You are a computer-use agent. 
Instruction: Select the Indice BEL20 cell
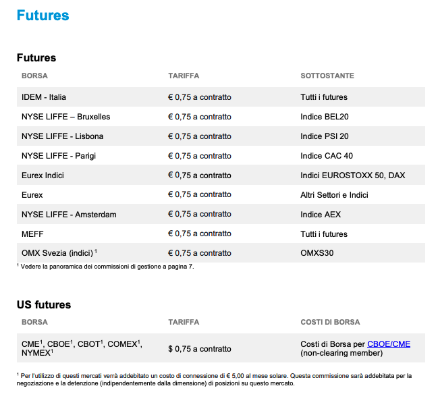point(325,117)
